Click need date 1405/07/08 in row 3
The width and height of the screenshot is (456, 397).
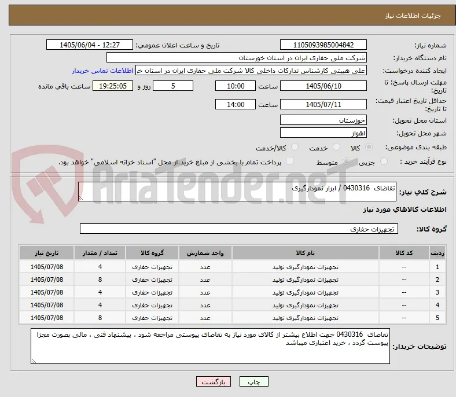(x=47, y=292)
